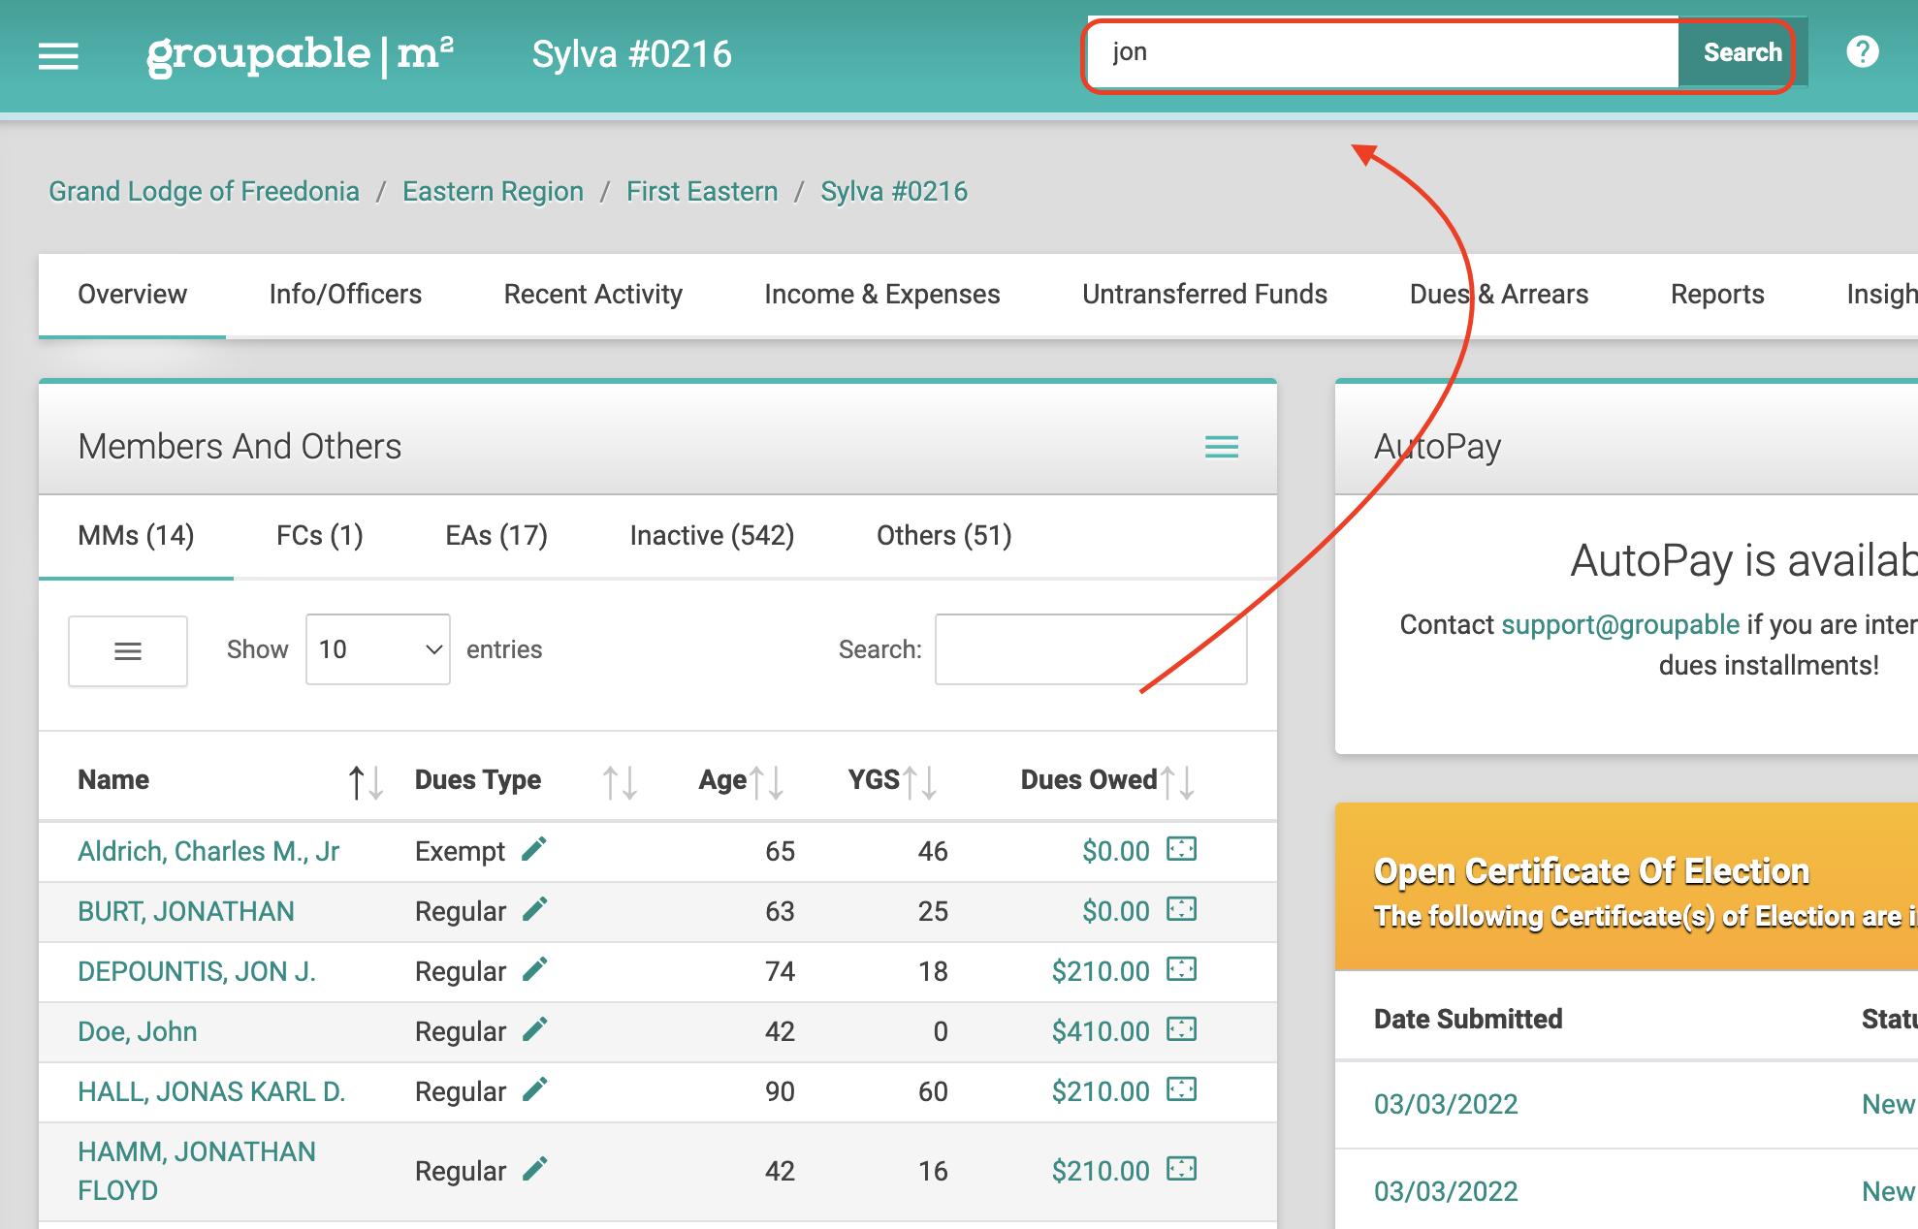Edit dues type pencil for Aldrich, Charles
This screenshot has height=1229, width=1918.
tap(534, 849)
